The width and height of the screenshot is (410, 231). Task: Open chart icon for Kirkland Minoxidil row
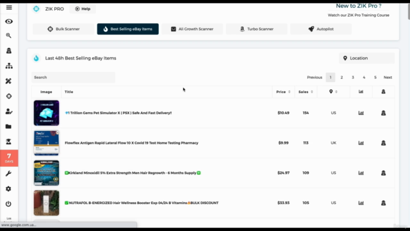tap(361, 173)
